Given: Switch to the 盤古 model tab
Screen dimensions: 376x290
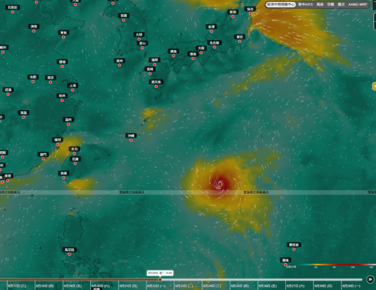Looking at the screenshot, I should [x=341, y=4].
